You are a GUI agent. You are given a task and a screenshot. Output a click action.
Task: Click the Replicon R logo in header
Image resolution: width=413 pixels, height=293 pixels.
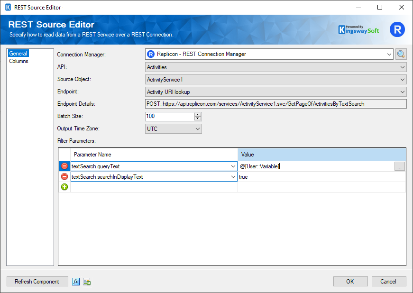397,29
